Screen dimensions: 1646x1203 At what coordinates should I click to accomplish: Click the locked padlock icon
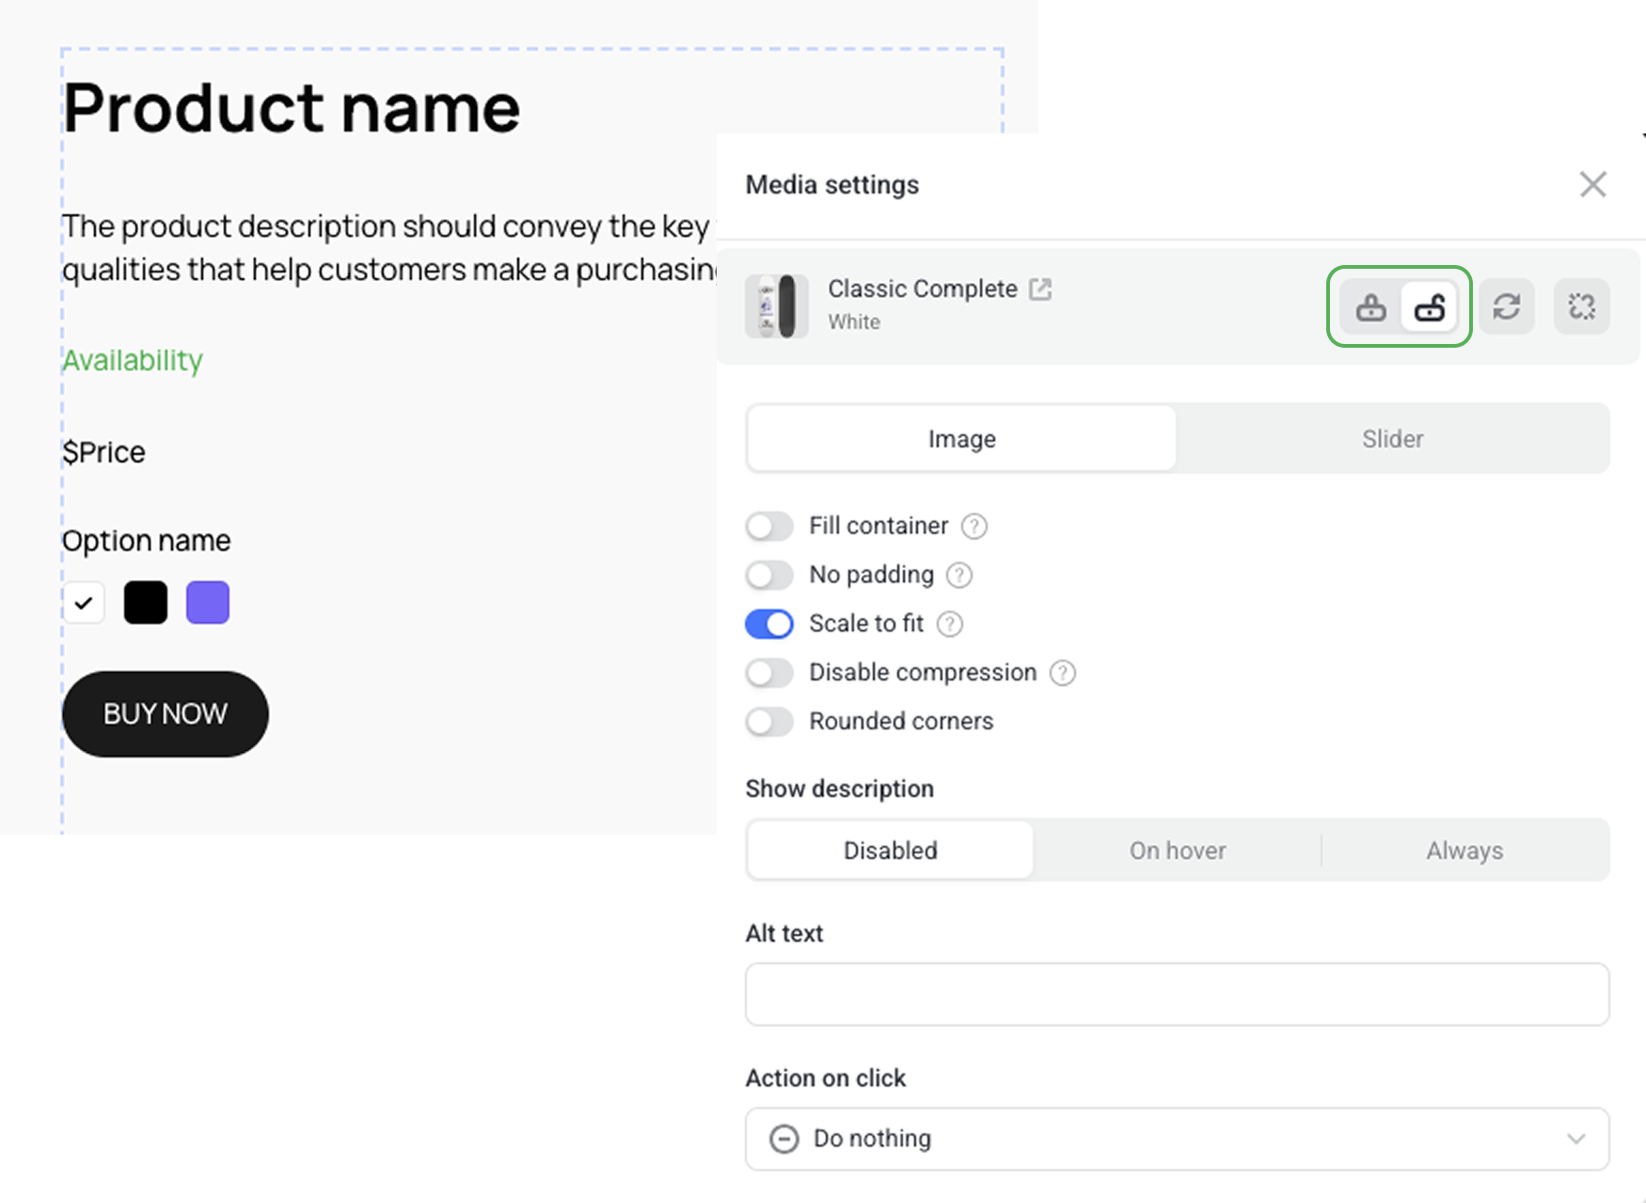(1370, 307)
